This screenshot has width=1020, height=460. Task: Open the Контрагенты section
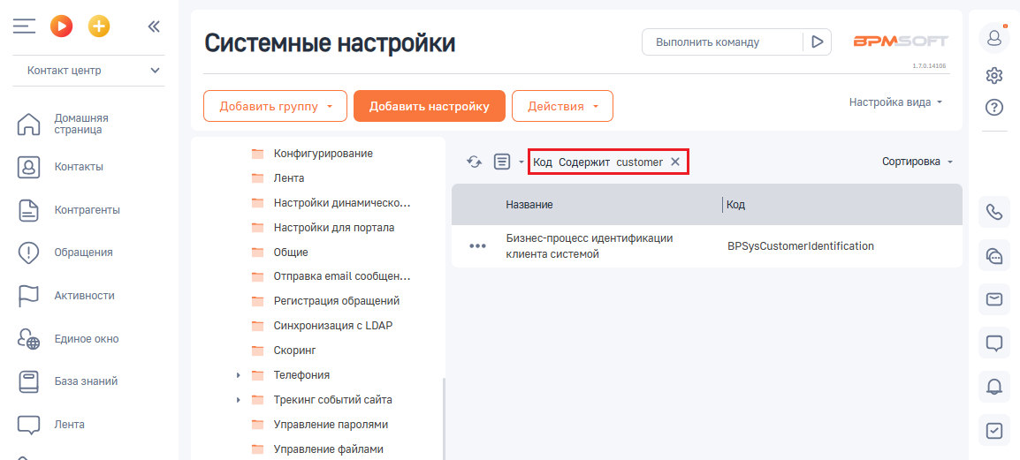(x=88, y=210)
